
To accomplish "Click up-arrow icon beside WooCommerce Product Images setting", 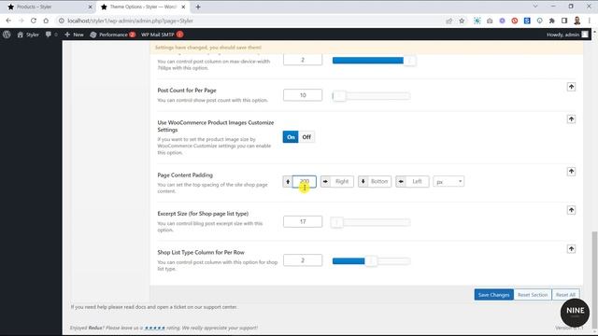I will point(571,119).
